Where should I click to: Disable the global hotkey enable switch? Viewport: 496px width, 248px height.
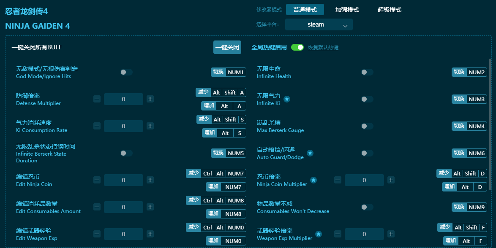[297, 47]
